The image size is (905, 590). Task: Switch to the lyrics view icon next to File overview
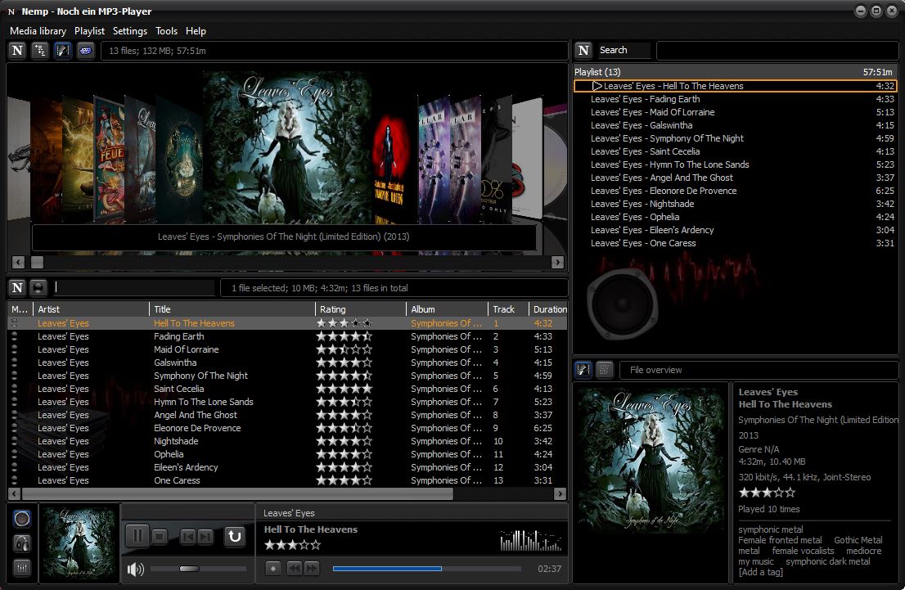[604, 370]
